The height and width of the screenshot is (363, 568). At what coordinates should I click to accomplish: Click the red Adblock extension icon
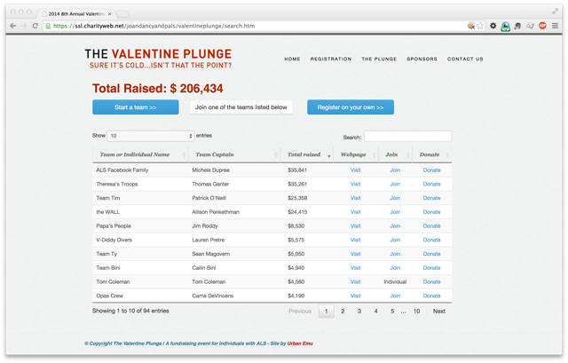(x=542, y=26)
